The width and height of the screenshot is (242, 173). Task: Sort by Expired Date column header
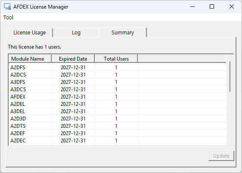(x=73, y=59)
